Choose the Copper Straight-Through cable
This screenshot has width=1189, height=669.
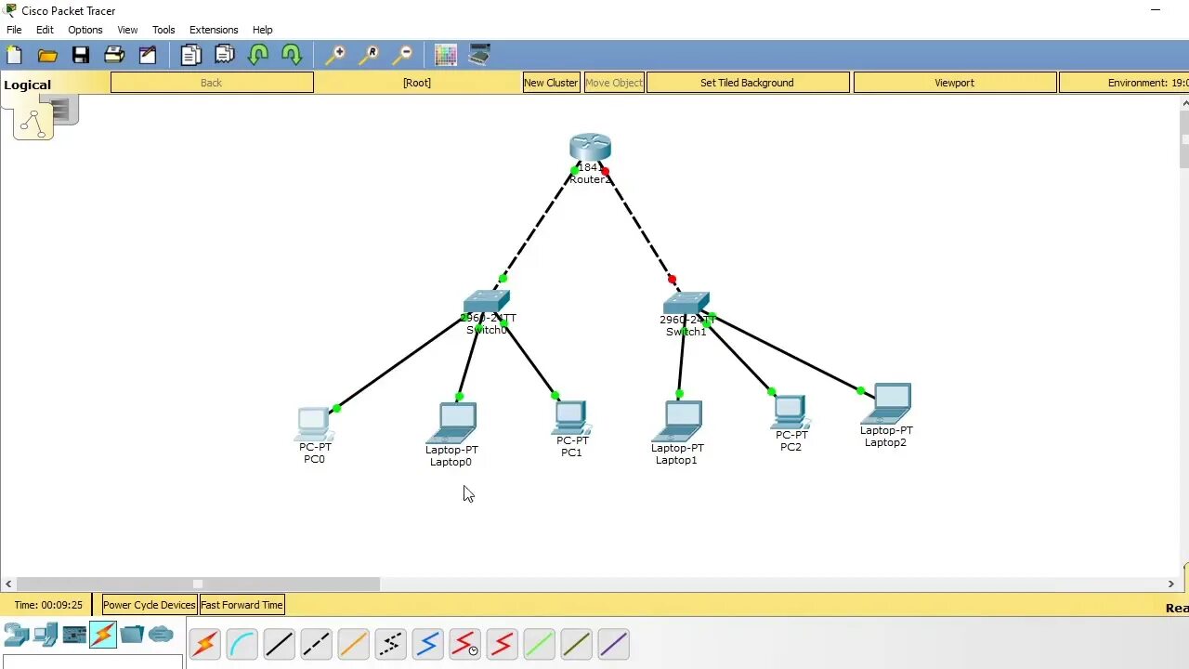pos(279,643)
